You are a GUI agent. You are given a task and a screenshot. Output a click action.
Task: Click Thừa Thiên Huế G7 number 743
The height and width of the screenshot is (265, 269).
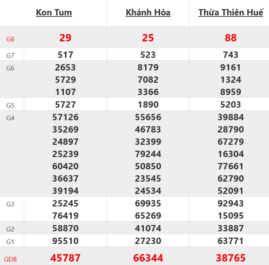click(230, 55)
